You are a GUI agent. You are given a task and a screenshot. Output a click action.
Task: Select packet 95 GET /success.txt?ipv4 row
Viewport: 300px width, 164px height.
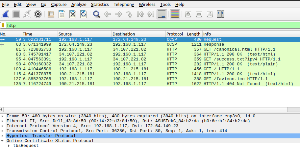click(150, 59)
